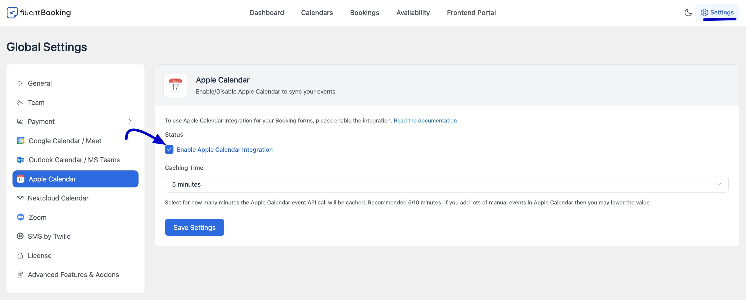Click the Caching Time label

point(184,168)
